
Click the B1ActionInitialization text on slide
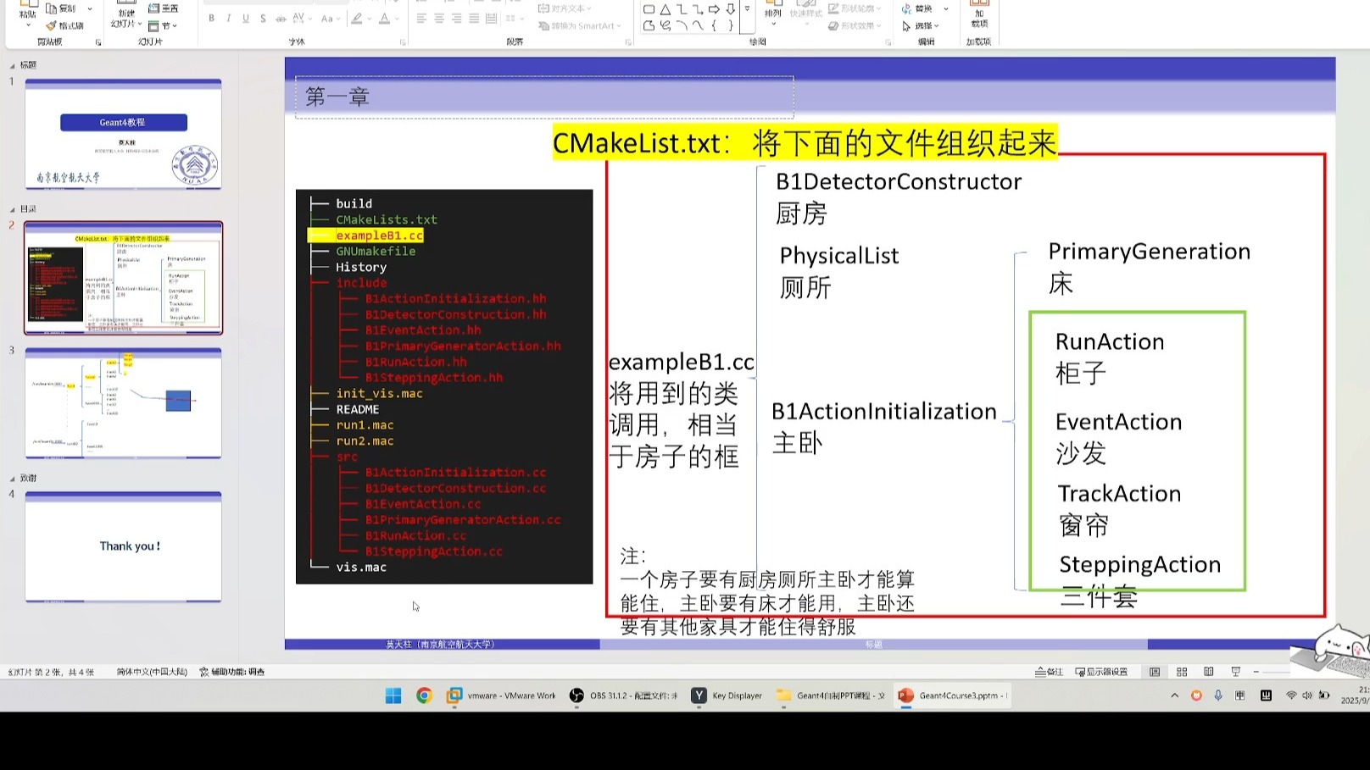coord(884,412)
